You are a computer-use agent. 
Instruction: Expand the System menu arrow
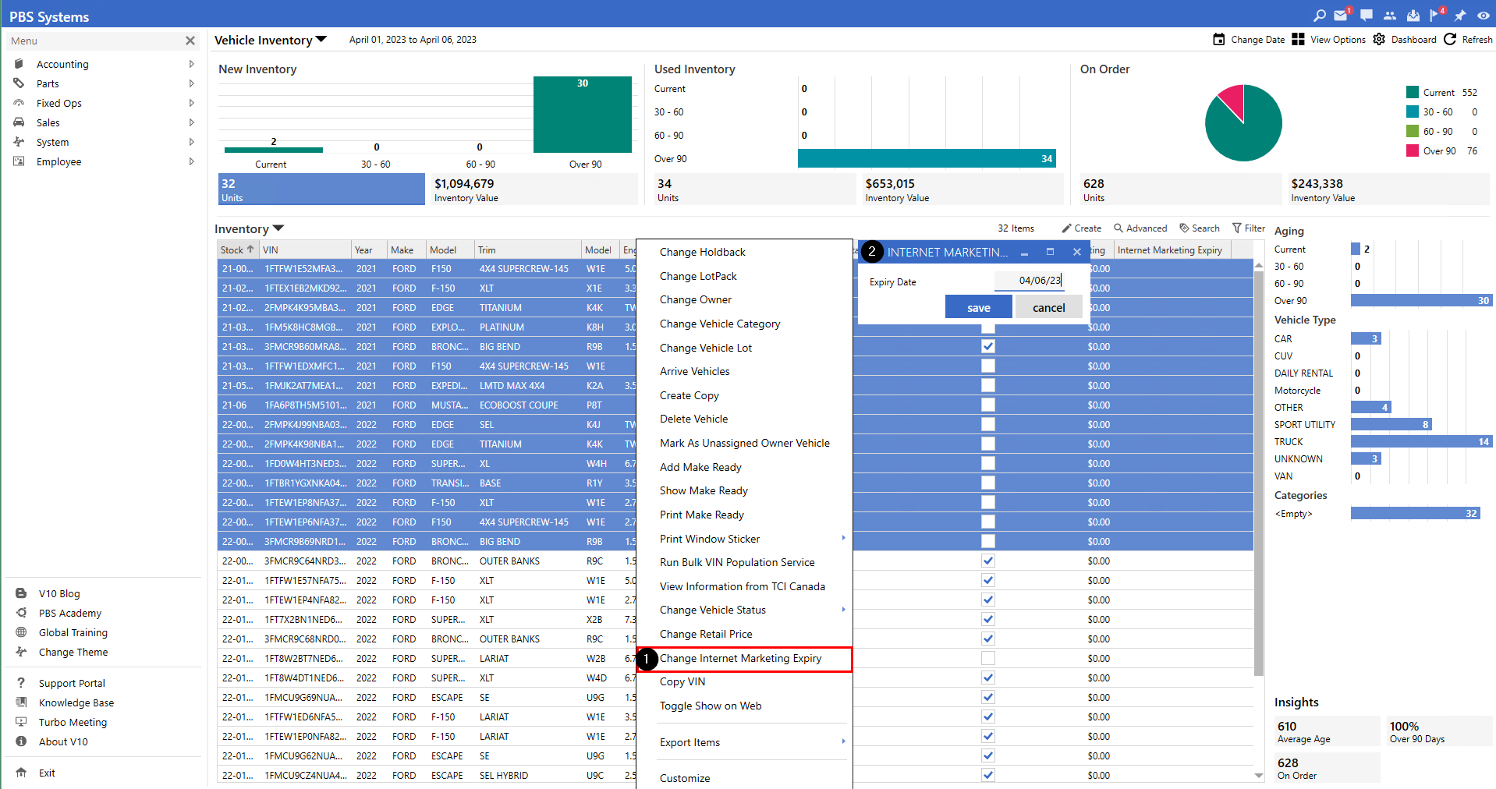coord(191,142)
